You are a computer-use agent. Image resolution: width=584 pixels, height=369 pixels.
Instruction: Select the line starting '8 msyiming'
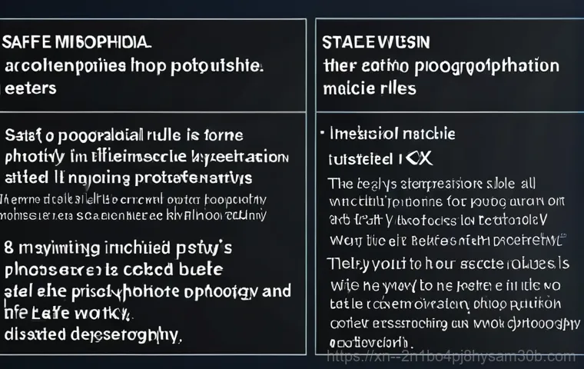click(x=118, y=248)
